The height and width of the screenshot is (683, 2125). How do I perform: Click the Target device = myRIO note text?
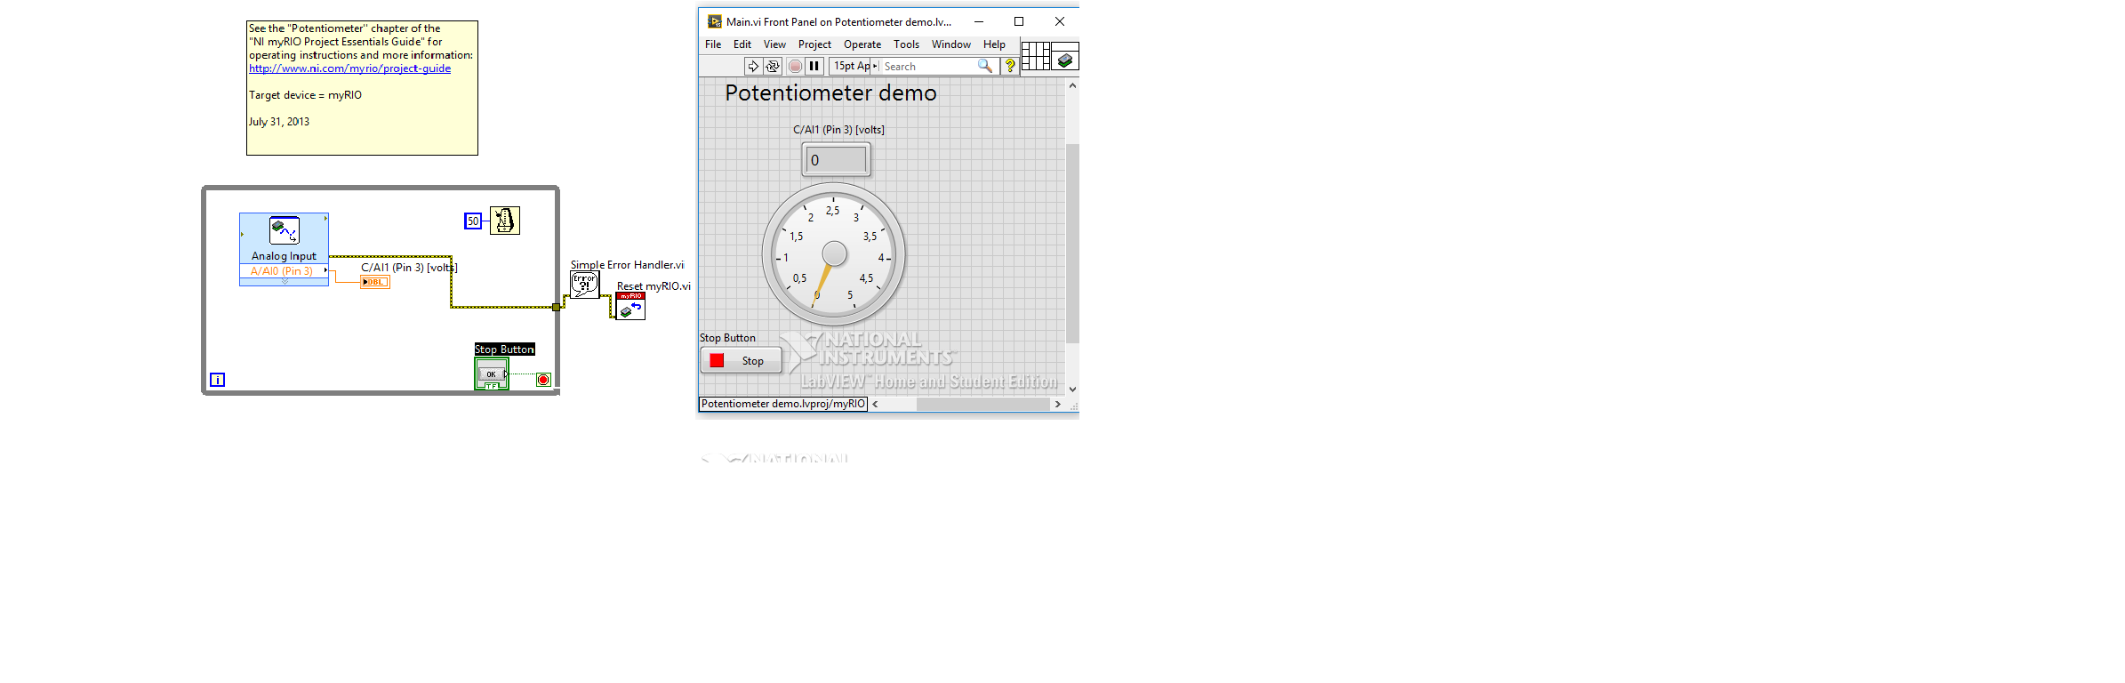click(x=305, y=95)
